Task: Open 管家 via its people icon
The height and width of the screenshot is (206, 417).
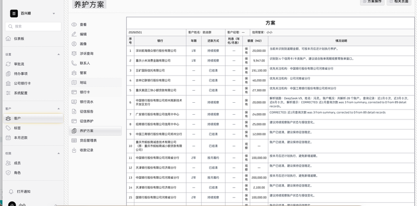Action: coord(74,72)
